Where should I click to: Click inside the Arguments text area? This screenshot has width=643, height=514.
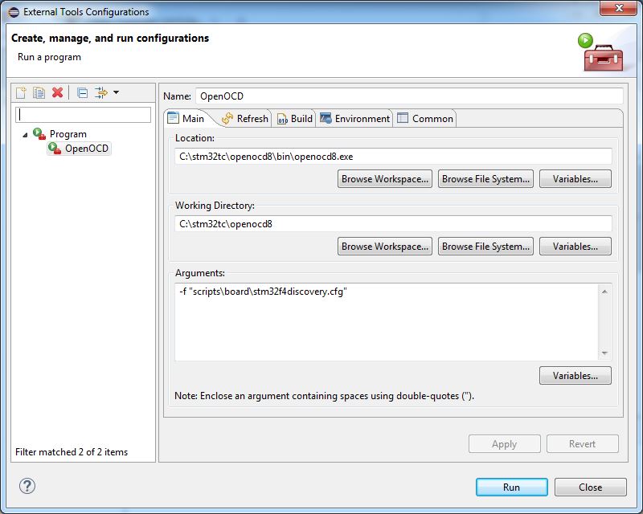coord(387,322)
